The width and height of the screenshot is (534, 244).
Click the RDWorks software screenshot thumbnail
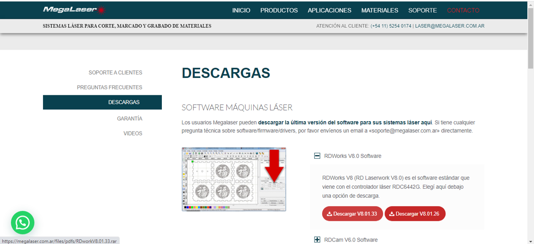(234, 179)
